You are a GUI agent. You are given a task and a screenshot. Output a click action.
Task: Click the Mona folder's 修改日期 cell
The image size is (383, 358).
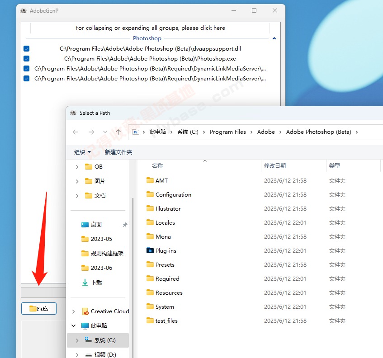click(x=285, y=236)
